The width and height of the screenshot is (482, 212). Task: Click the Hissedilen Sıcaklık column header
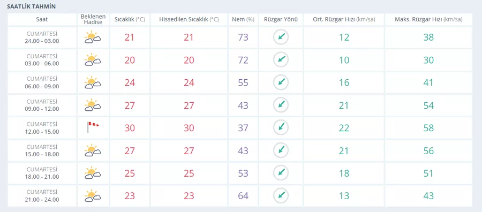pos(189,19)
